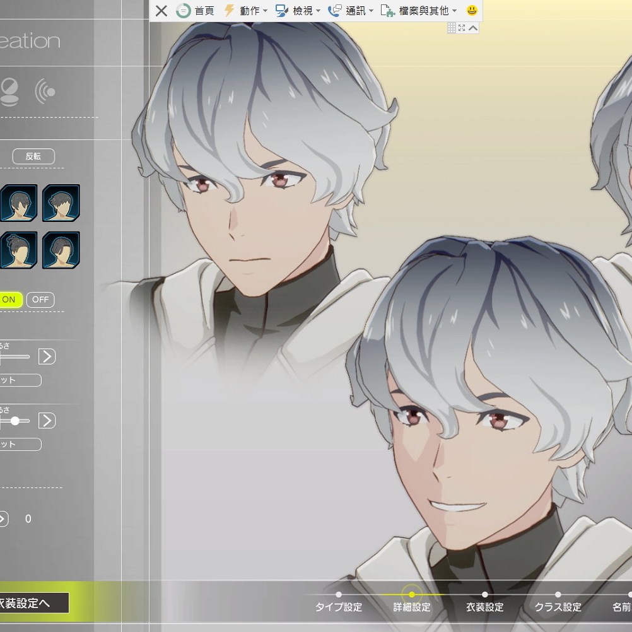The width and height of the screenshot is (632, 632).
Task: Select the makeup compact category icon
Action: (x=8, y=92)
